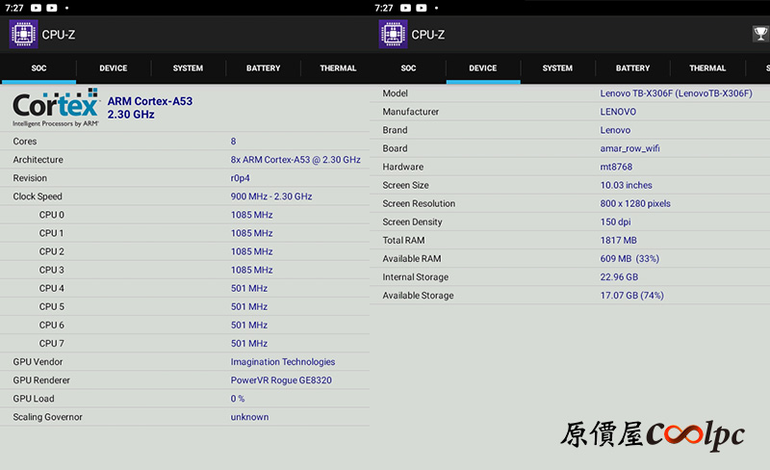
Task: Click the CPU-Z app icon in right screenshot
Action: pos(393,34)
